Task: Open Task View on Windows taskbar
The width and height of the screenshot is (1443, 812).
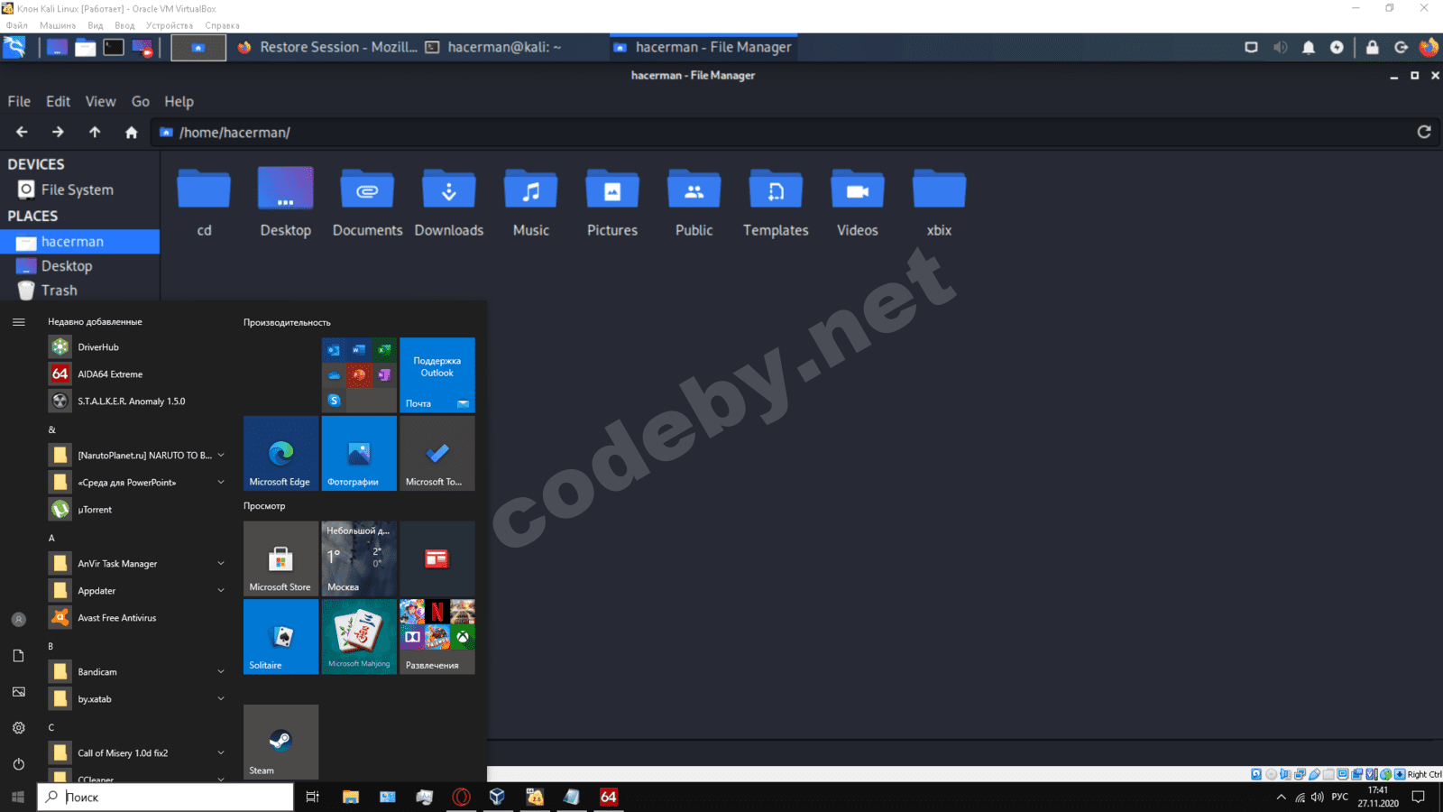Action: [313, 797]
